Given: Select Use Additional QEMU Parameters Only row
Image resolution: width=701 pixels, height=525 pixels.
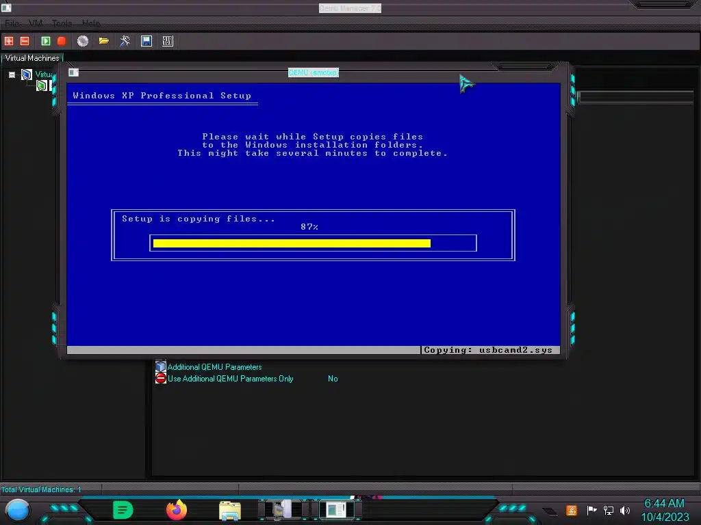Looking at the screenshot, I should click(x=230, y=379).
